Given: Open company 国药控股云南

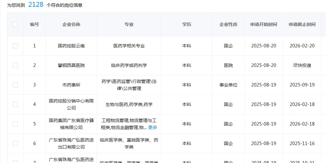Looking at the screenshot, I should pyautogui.click(x=71, y=46).
